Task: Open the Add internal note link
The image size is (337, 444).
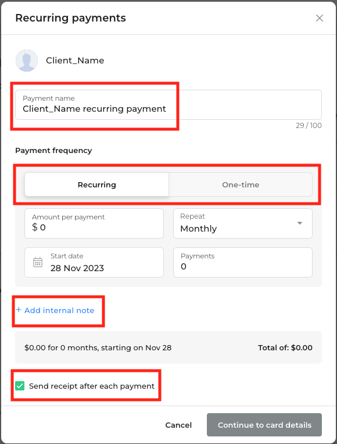Action: (x=59, y=310)
